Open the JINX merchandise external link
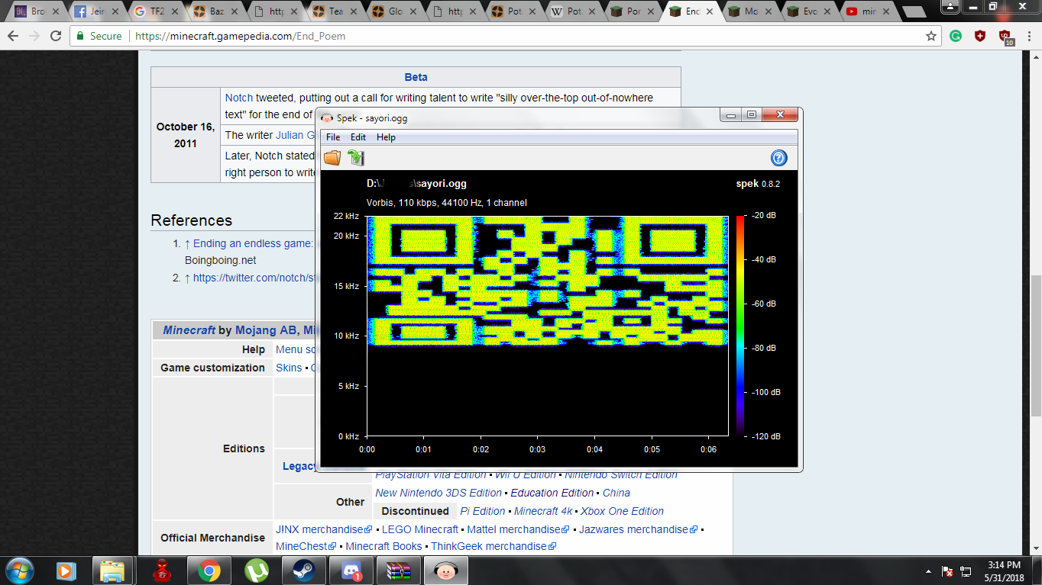1042x585 pixels. [324, 529]
